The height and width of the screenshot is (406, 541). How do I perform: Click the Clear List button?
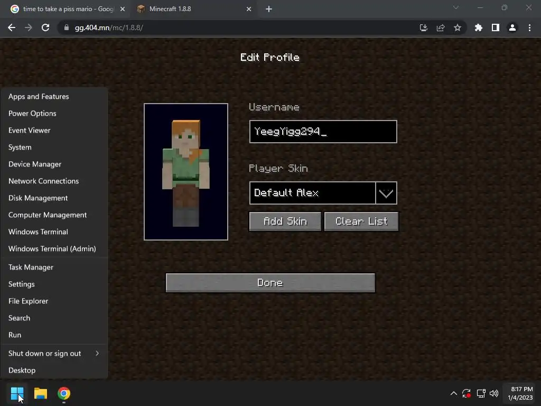click(361, 222)
